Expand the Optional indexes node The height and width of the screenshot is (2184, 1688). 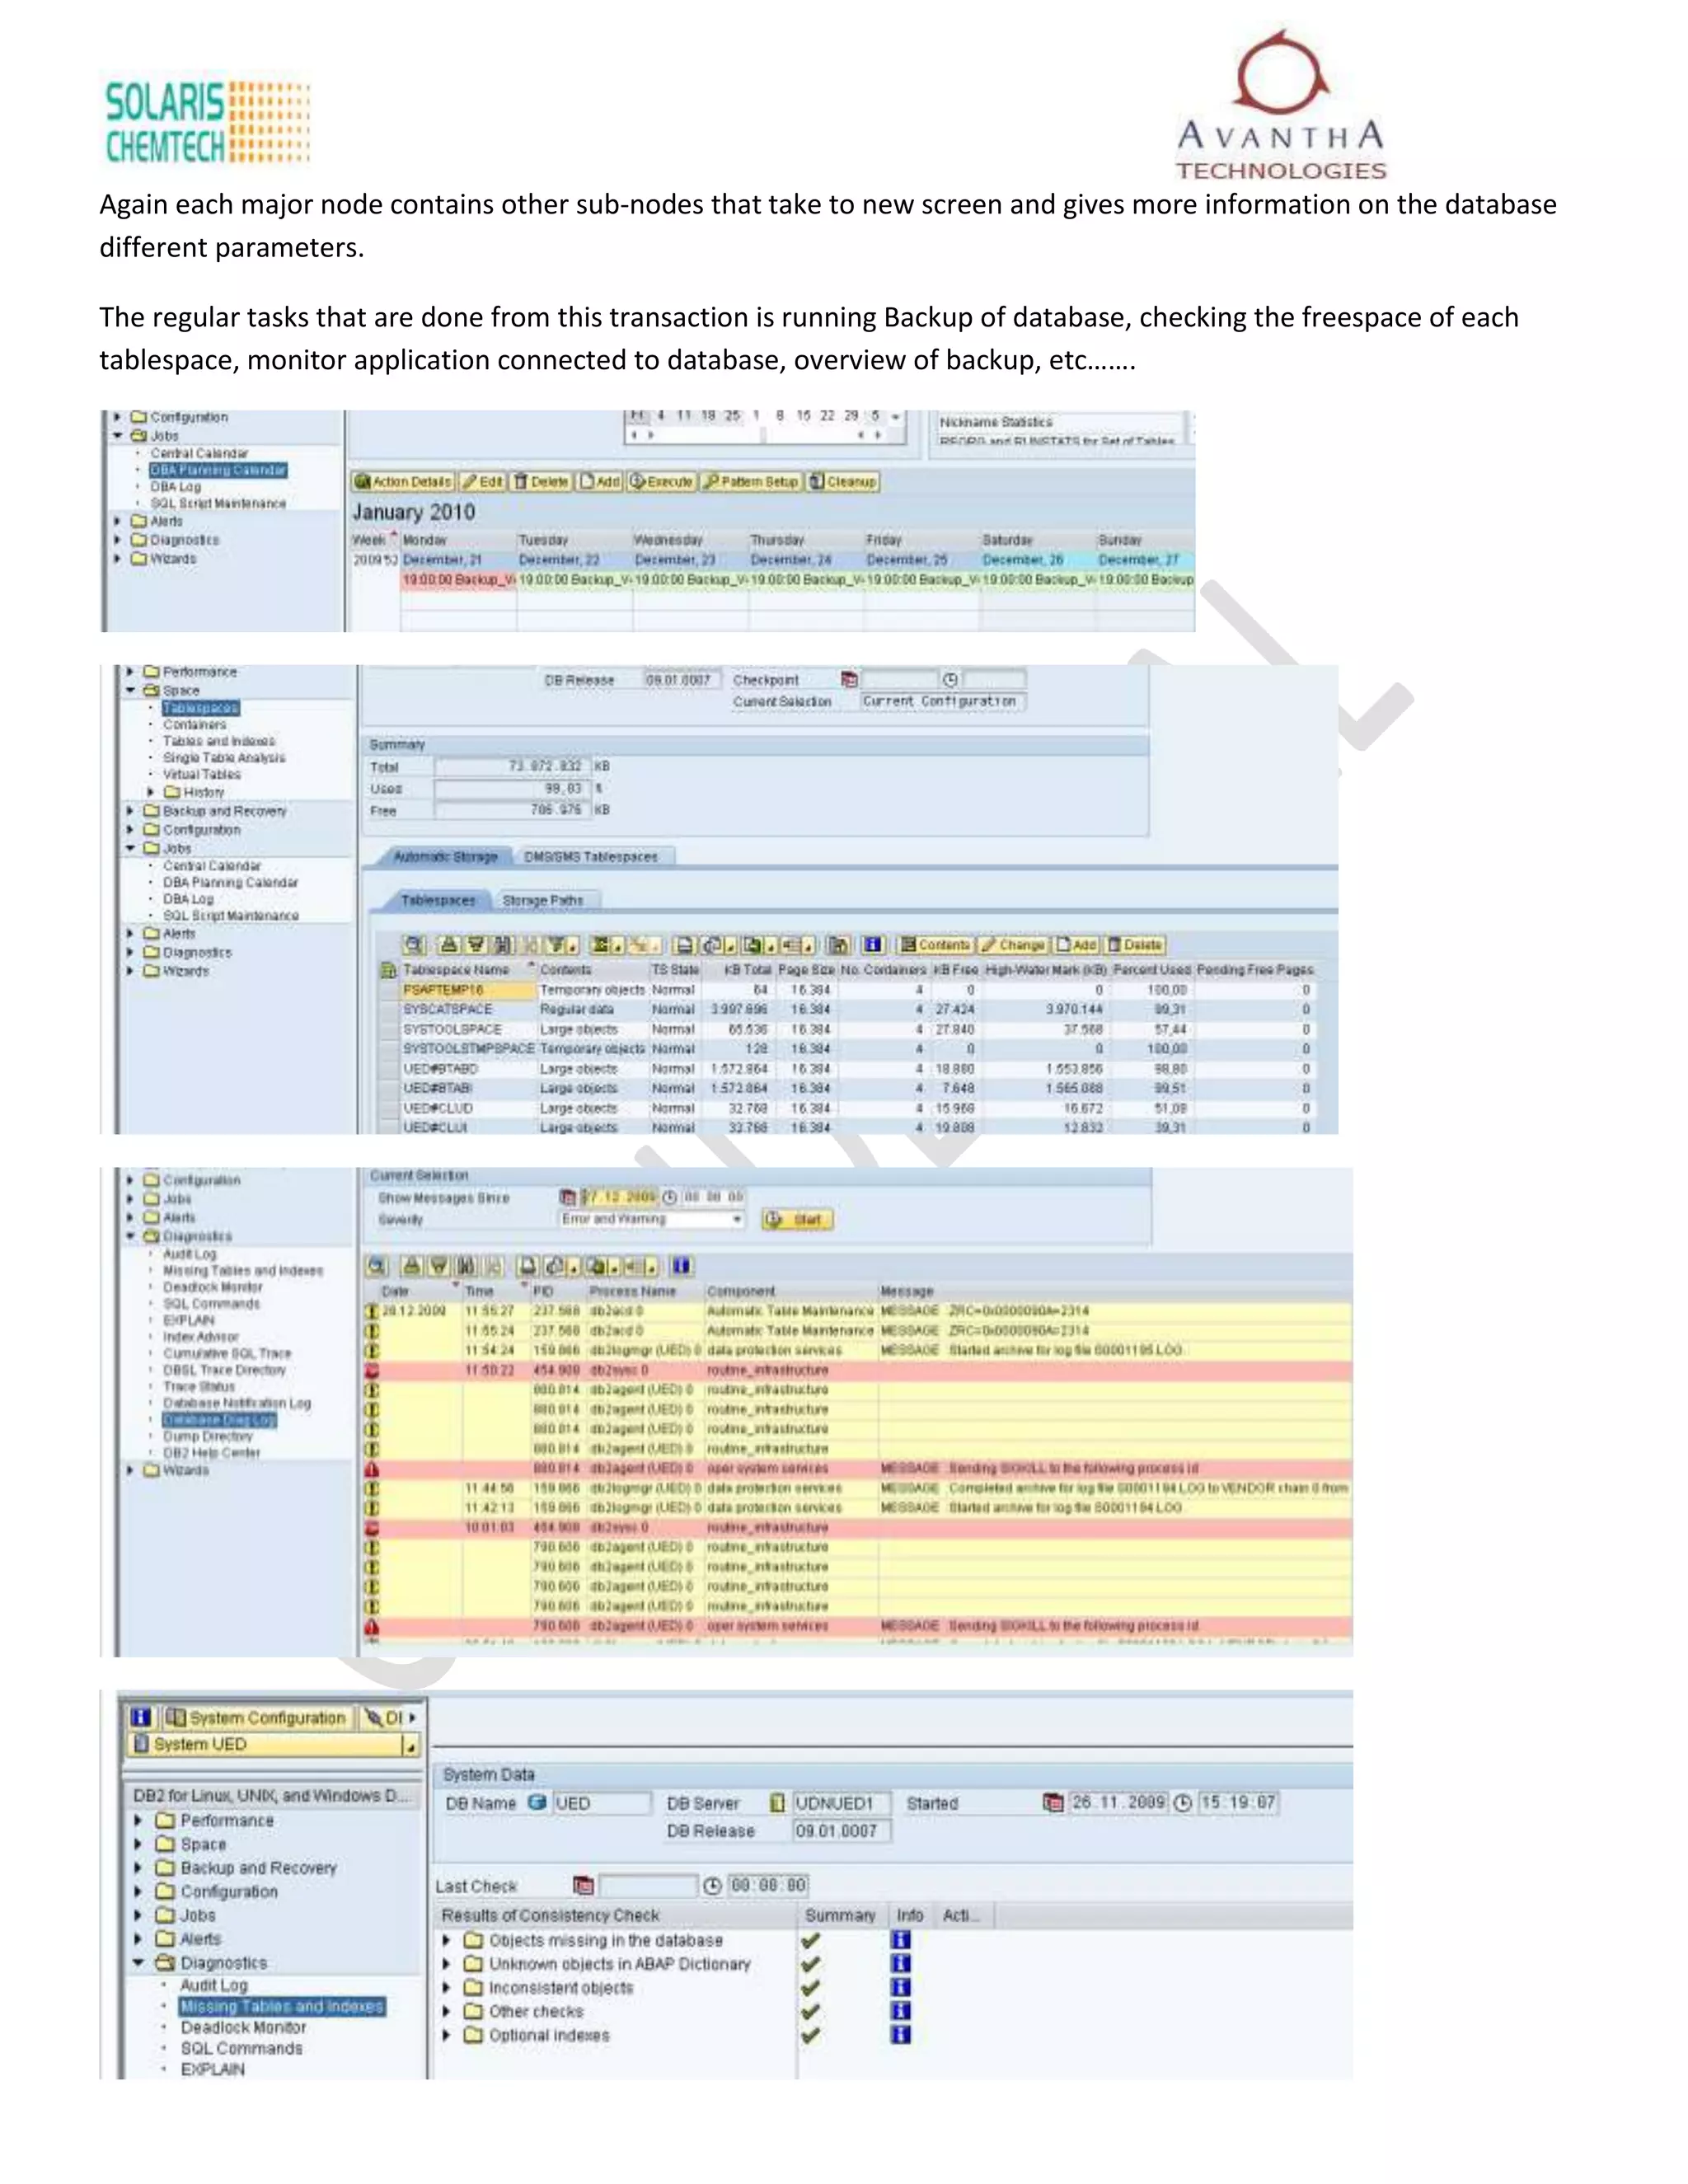coord(447,2035)
